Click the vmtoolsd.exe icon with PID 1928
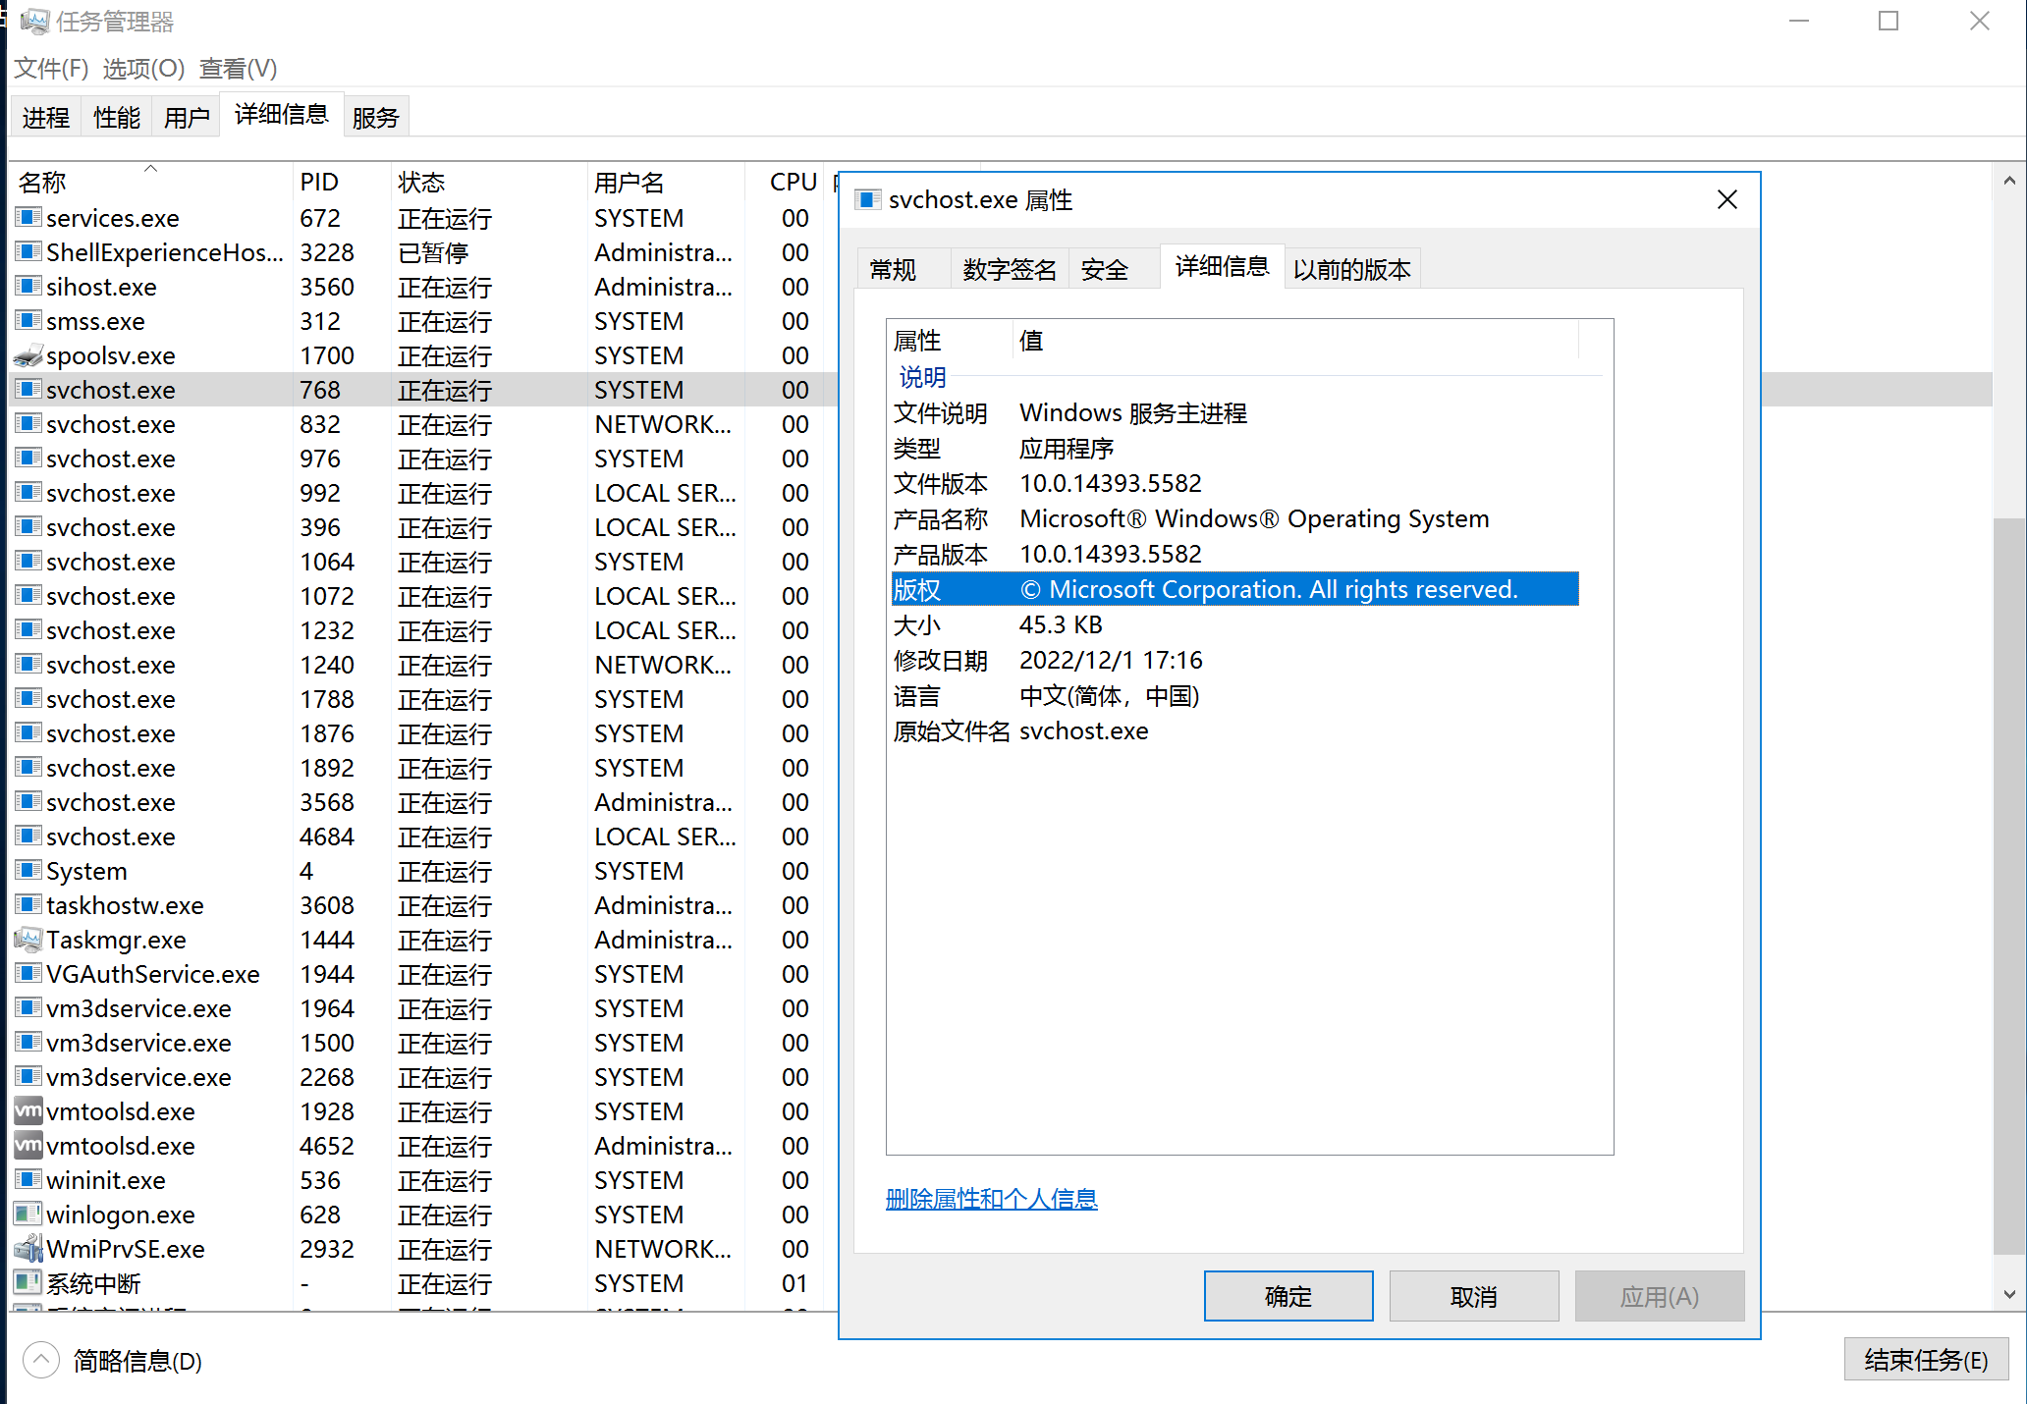 pos(28,1111)
